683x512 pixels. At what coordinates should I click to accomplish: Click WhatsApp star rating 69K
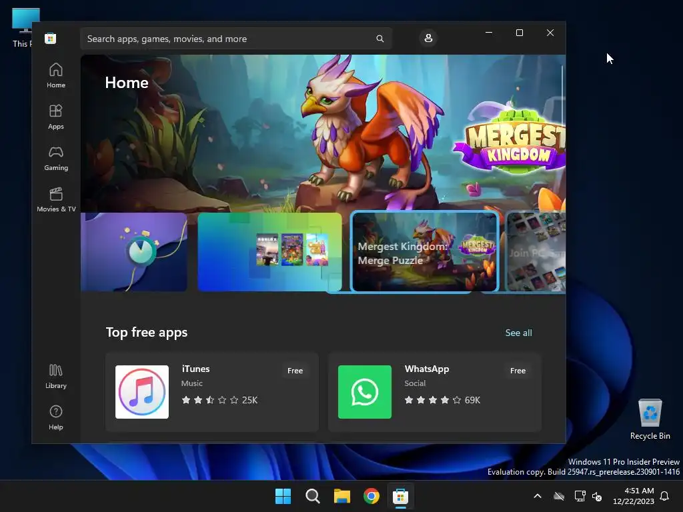click(442, 400)
